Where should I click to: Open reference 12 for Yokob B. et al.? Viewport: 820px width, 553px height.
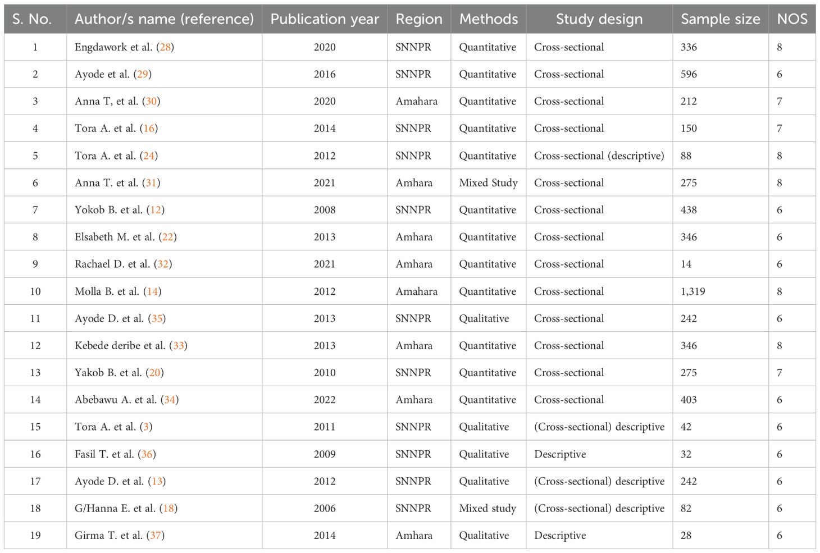pyautogui.click(x=156, y=209)
